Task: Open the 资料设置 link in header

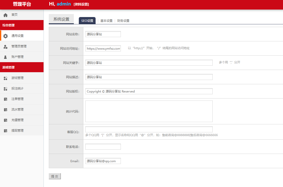Action: click(81, 4)
